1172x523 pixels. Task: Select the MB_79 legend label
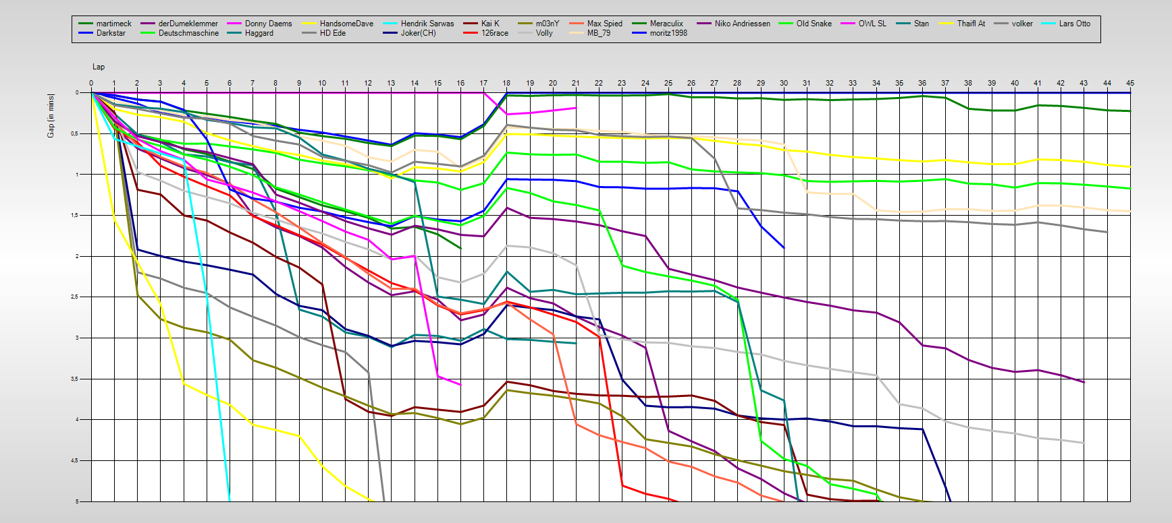599,33
